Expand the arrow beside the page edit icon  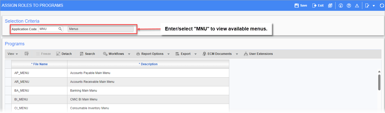click(374, 6)
